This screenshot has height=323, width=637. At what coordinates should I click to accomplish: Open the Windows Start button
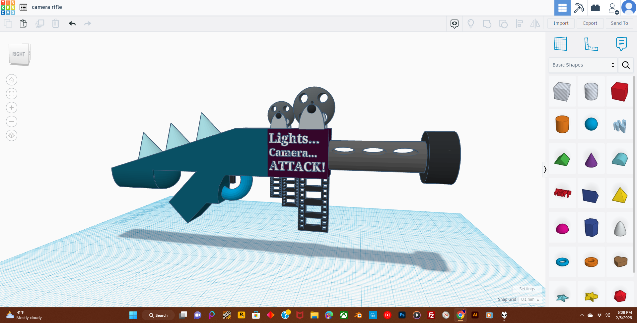[133, 315]
